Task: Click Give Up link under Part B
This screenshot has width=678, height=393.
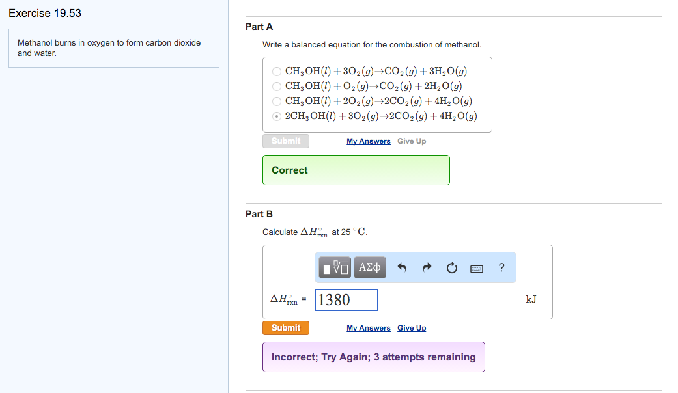Action: click(412, 328)
